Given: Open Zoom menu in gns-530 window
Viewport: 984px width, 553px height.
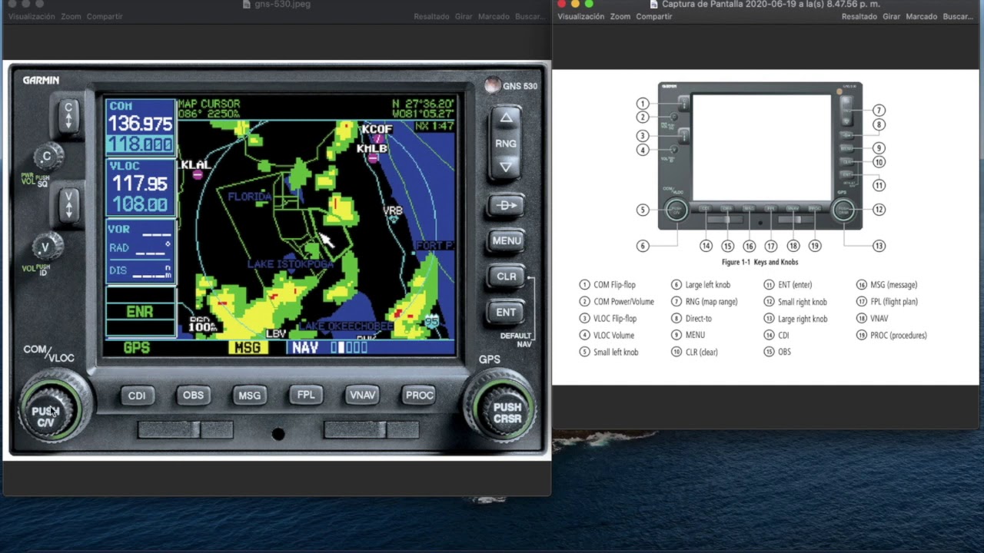Looking at the screenshot, I should pos(71,16).
